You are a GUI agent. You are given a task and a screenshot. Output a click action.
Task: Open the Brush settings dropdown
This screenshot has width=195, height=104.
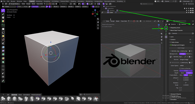pyautogui.click(x=56, y=6)
